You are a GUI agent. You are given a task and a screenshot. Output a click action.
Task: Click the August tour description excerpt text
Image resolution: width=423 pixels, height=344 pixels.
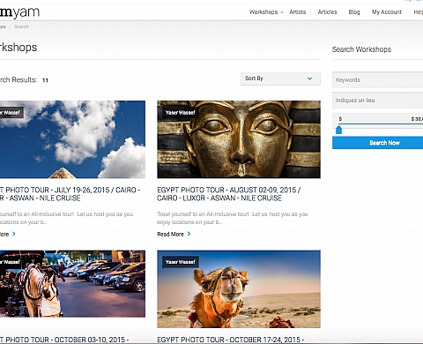point(233,218)
